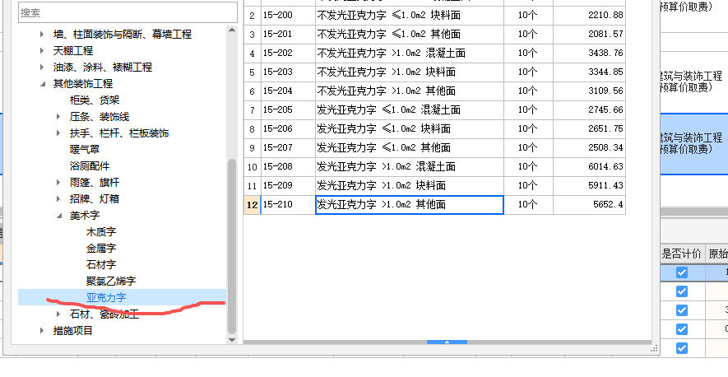This screenshot has width=728, height=377.
Task: Toggle the fourth 是否计价 checkbox
Action: 682,329
